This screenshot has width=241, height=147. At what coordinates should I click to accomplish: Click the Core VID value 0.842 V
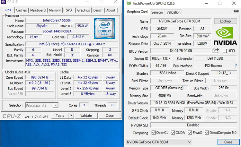coord(78,37)
